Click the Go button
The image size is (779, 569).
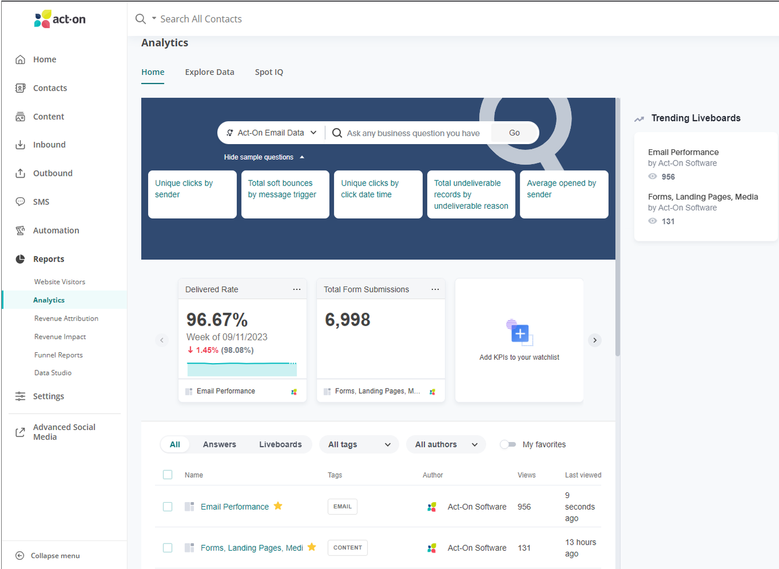coord(514,133)
